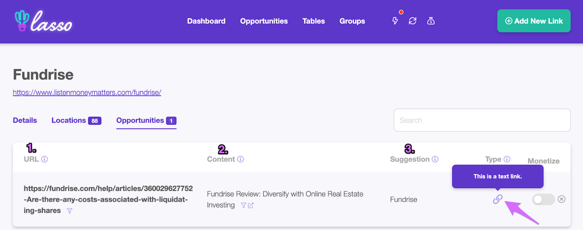Click the fundrise.com help article URL text

pyautogui.click(x=108, y=199)
